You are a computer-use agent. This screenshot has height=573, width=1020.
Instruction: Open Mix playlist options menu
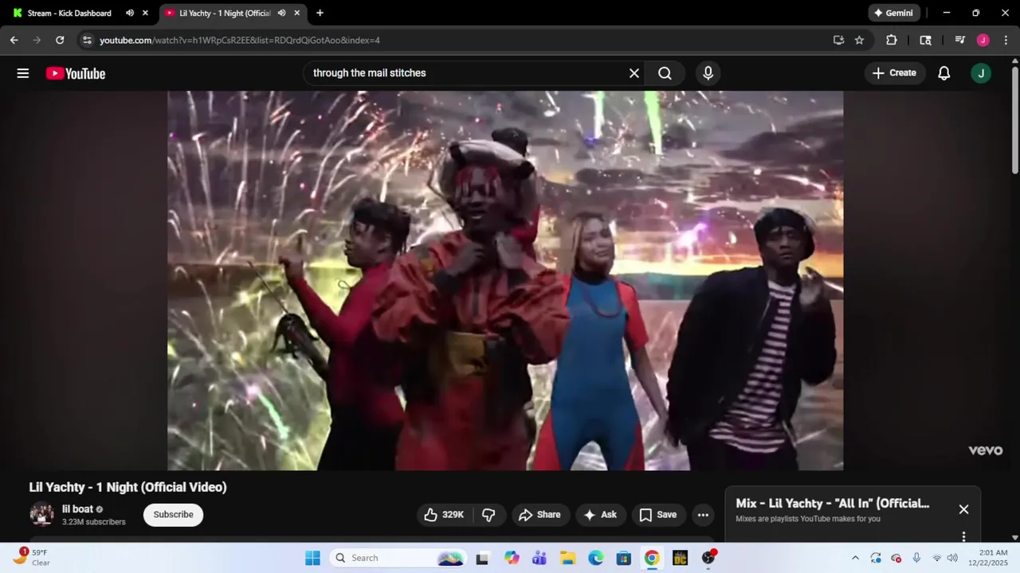(x=963, y=537)
